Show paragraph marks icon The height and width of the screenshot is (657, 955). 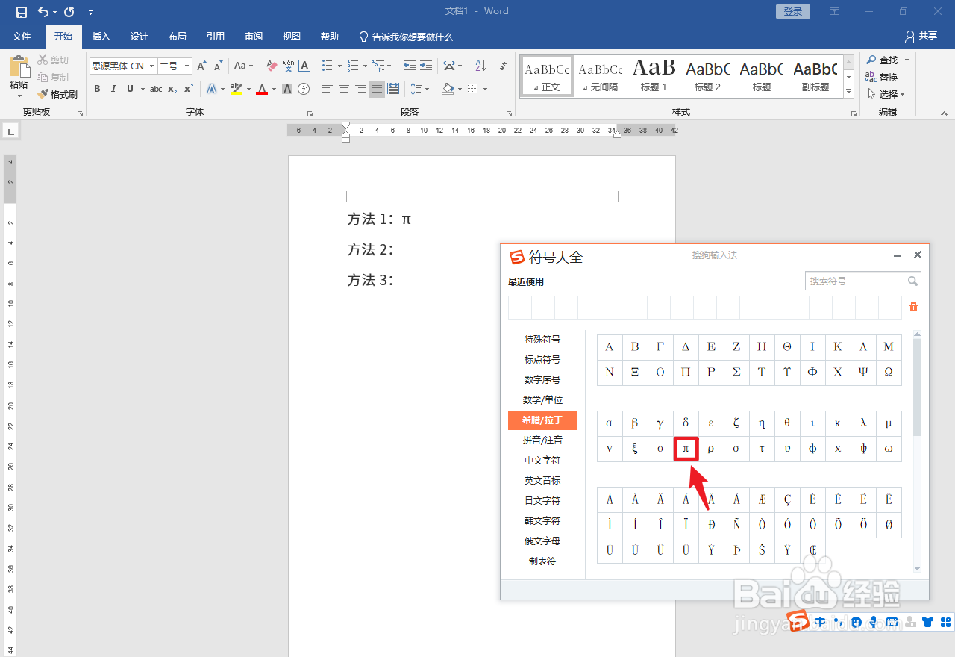tap(504, 66)
